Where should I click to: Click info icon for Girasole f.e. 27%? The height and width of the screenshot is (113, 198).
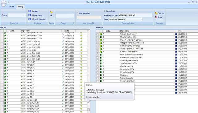[x=176, y=69]
